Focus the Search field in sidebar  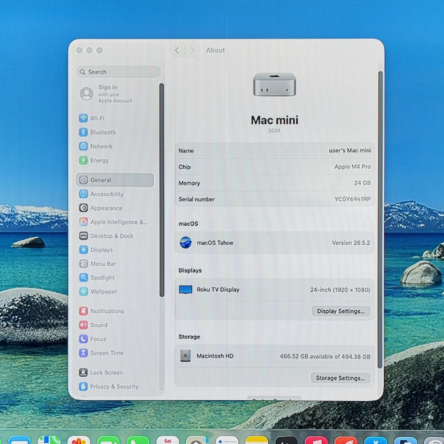pyautogui.click(x=118, y=72)
